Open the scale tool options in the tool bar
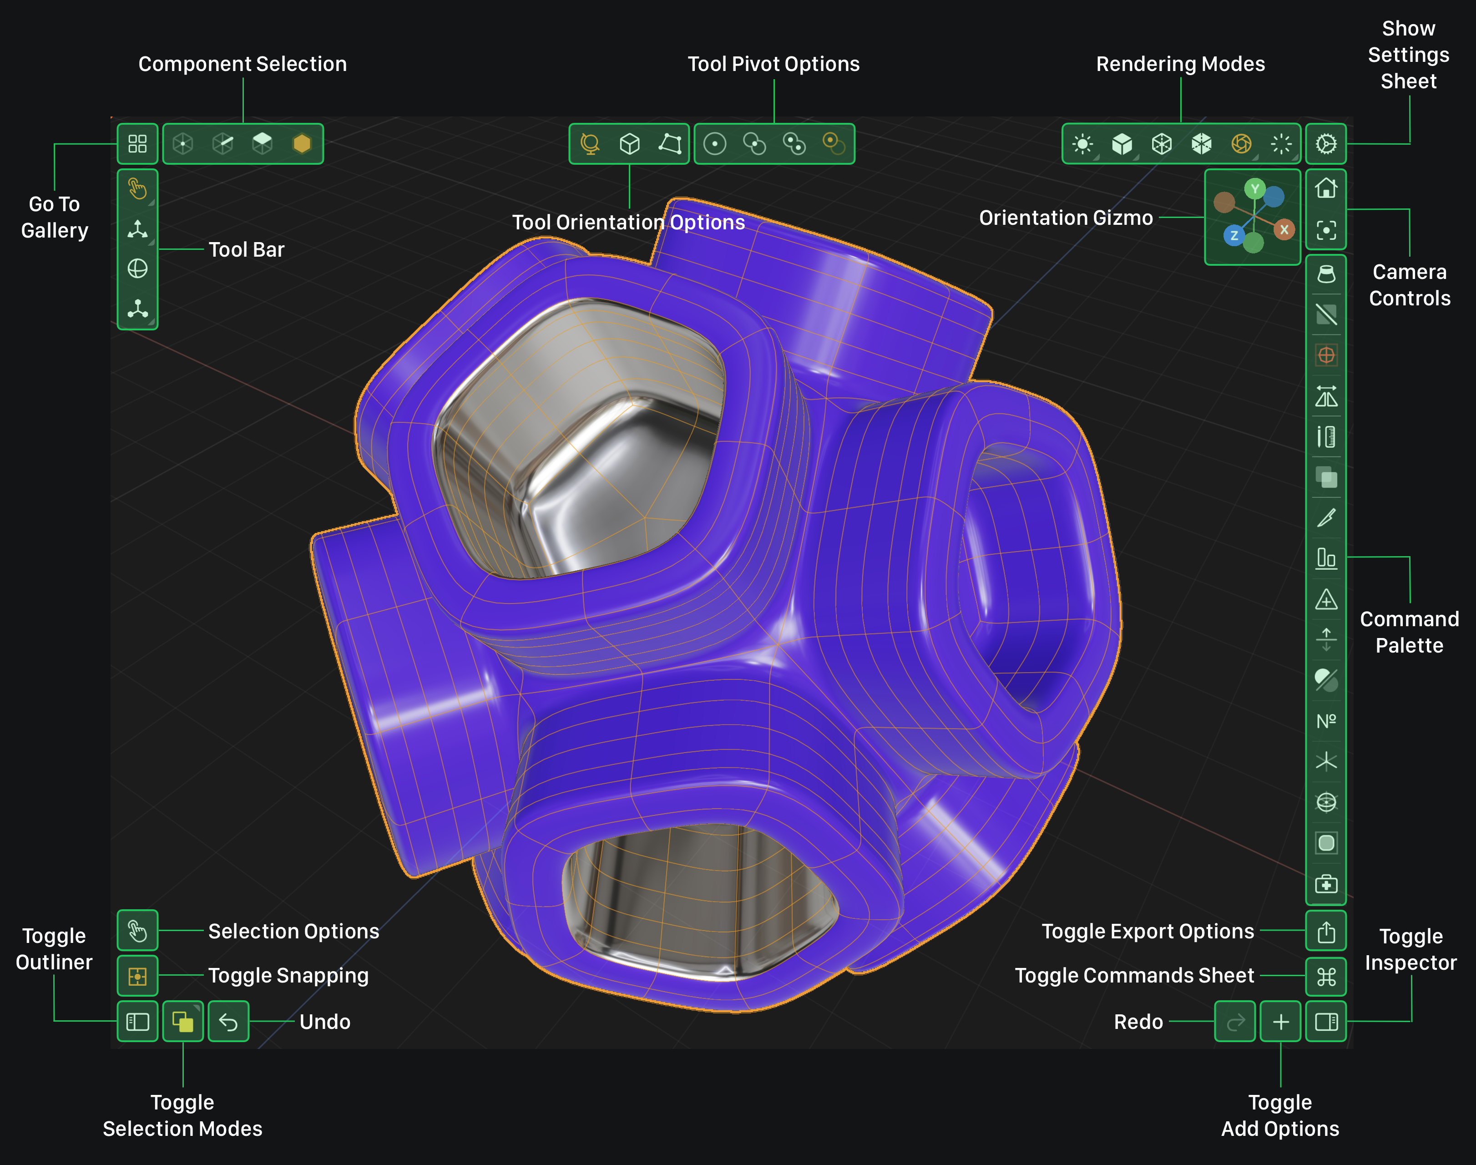1476x1165 pixels. (x=137, y=309)
